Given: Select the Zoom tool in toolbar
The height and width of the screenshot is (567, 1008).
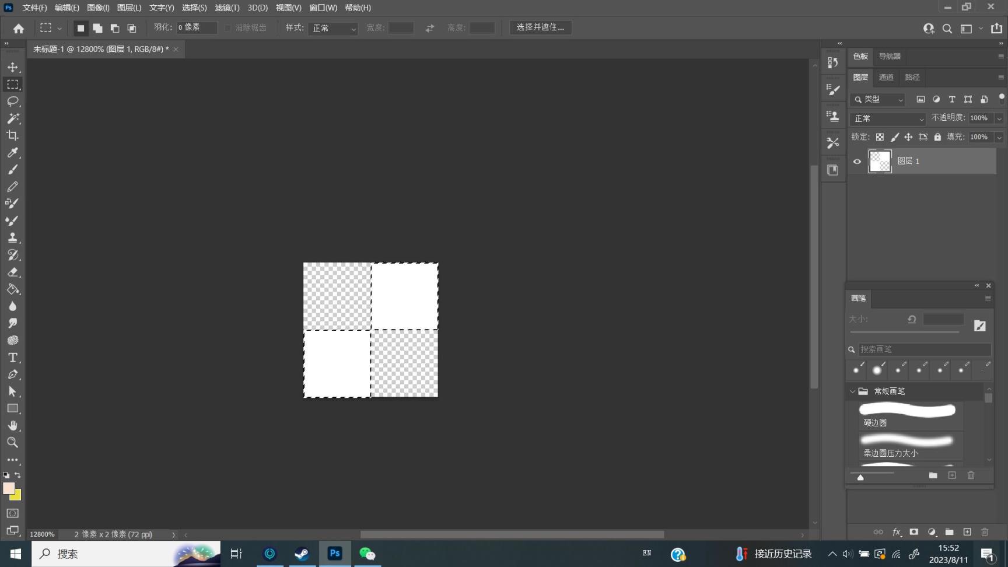Looking at the screenshot, I should (x=13, y=442).
